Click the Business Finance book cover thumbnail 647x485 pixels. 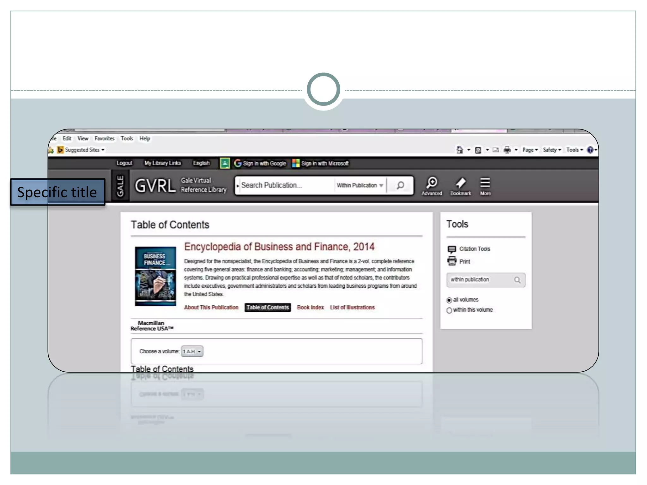point(155,276)
